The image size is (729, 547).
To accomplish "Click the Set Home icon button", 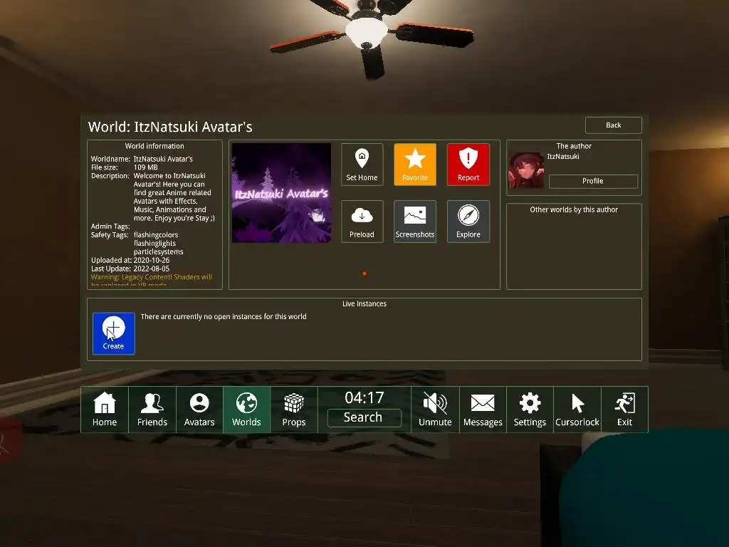I will (362, 165).
